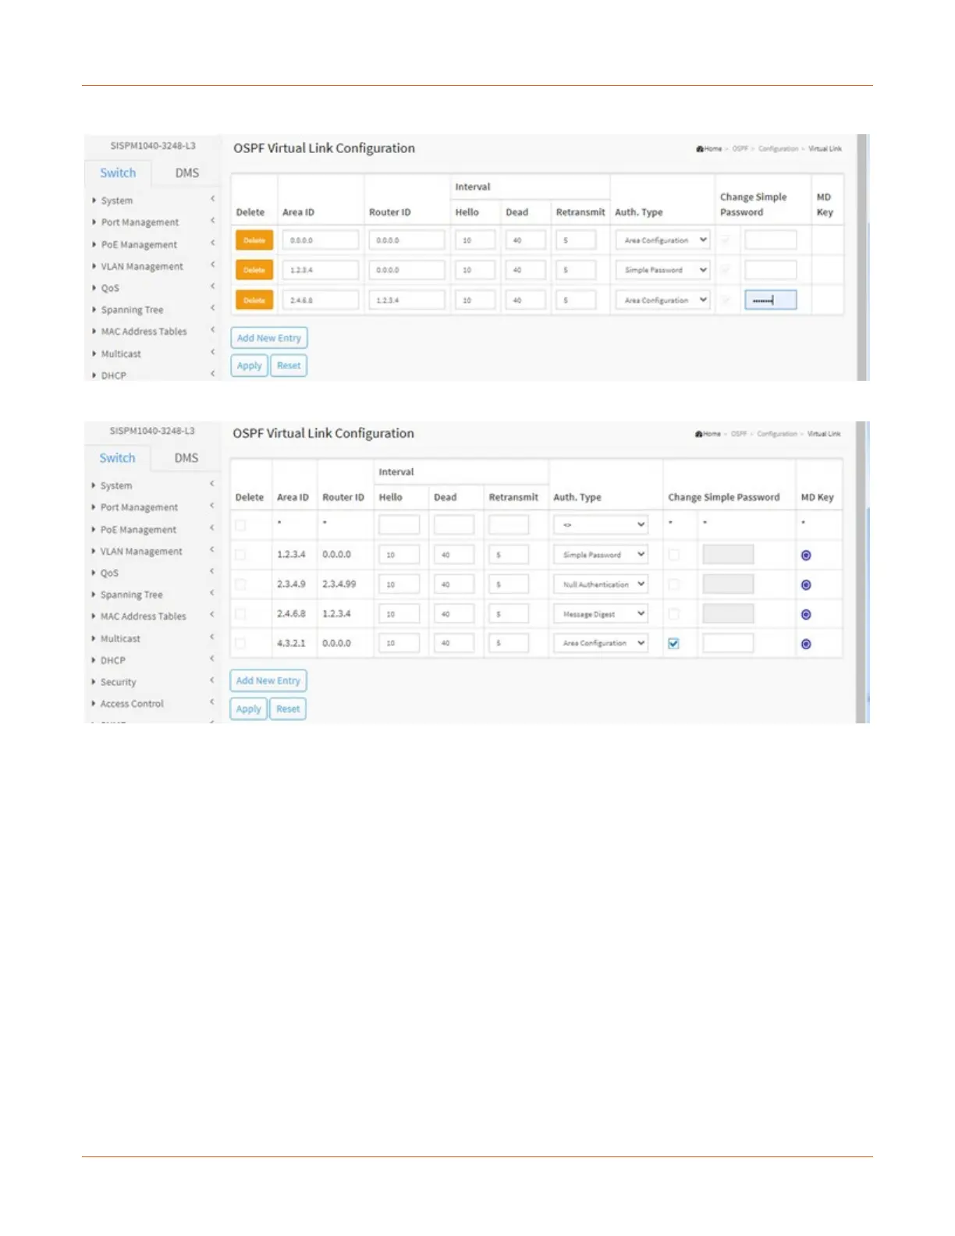Click Reset in upper screenshot

(289, 366)
